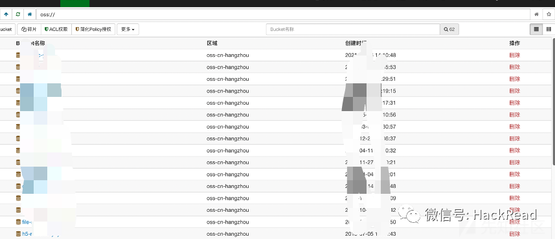Click the home icon at address bar right end
This screenshot has height=239, width=555.
click(x=537, y=14)
